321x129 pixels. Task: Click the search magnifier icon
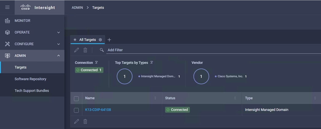coord(102,50)
